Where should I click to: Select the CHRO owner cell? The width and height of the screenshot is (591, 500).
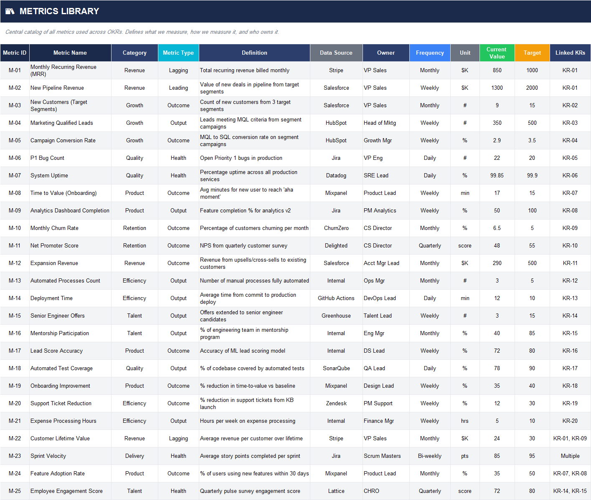point(386,491)
